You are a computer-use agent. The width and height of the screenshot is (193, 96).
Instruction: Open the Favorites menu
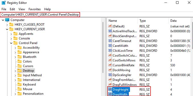coord(34,9)
